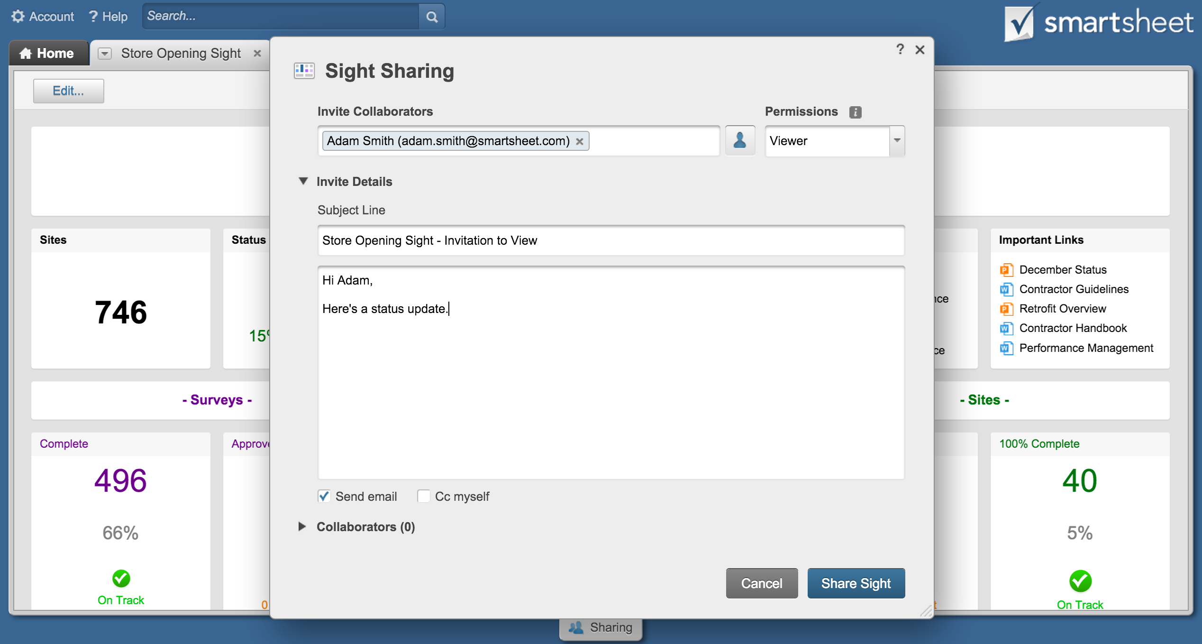Click the Permissions info icon

pos(855,112)
